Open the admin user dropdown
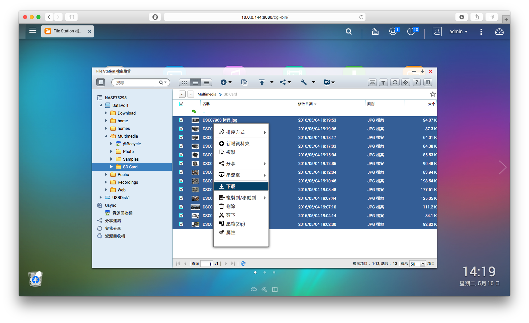Screen dimensions: 529x323 point(458,31)
